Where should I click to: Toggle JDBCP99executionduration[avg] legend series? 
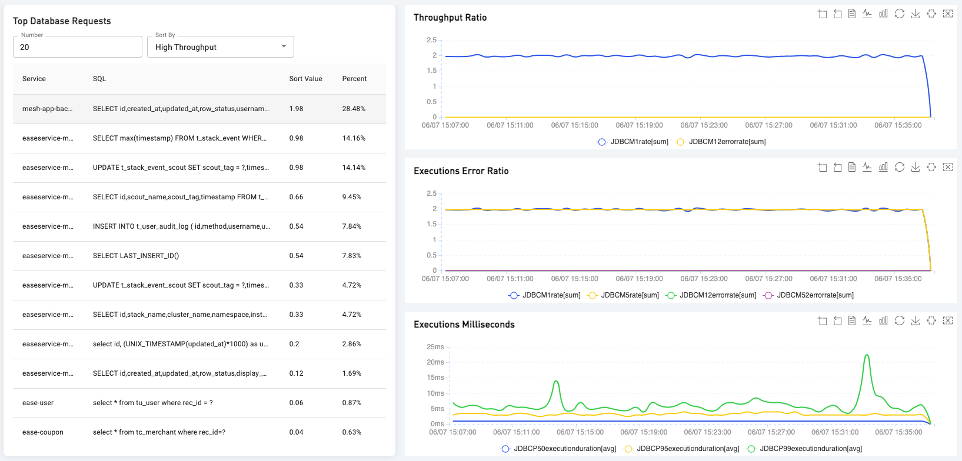pos(804,449)
